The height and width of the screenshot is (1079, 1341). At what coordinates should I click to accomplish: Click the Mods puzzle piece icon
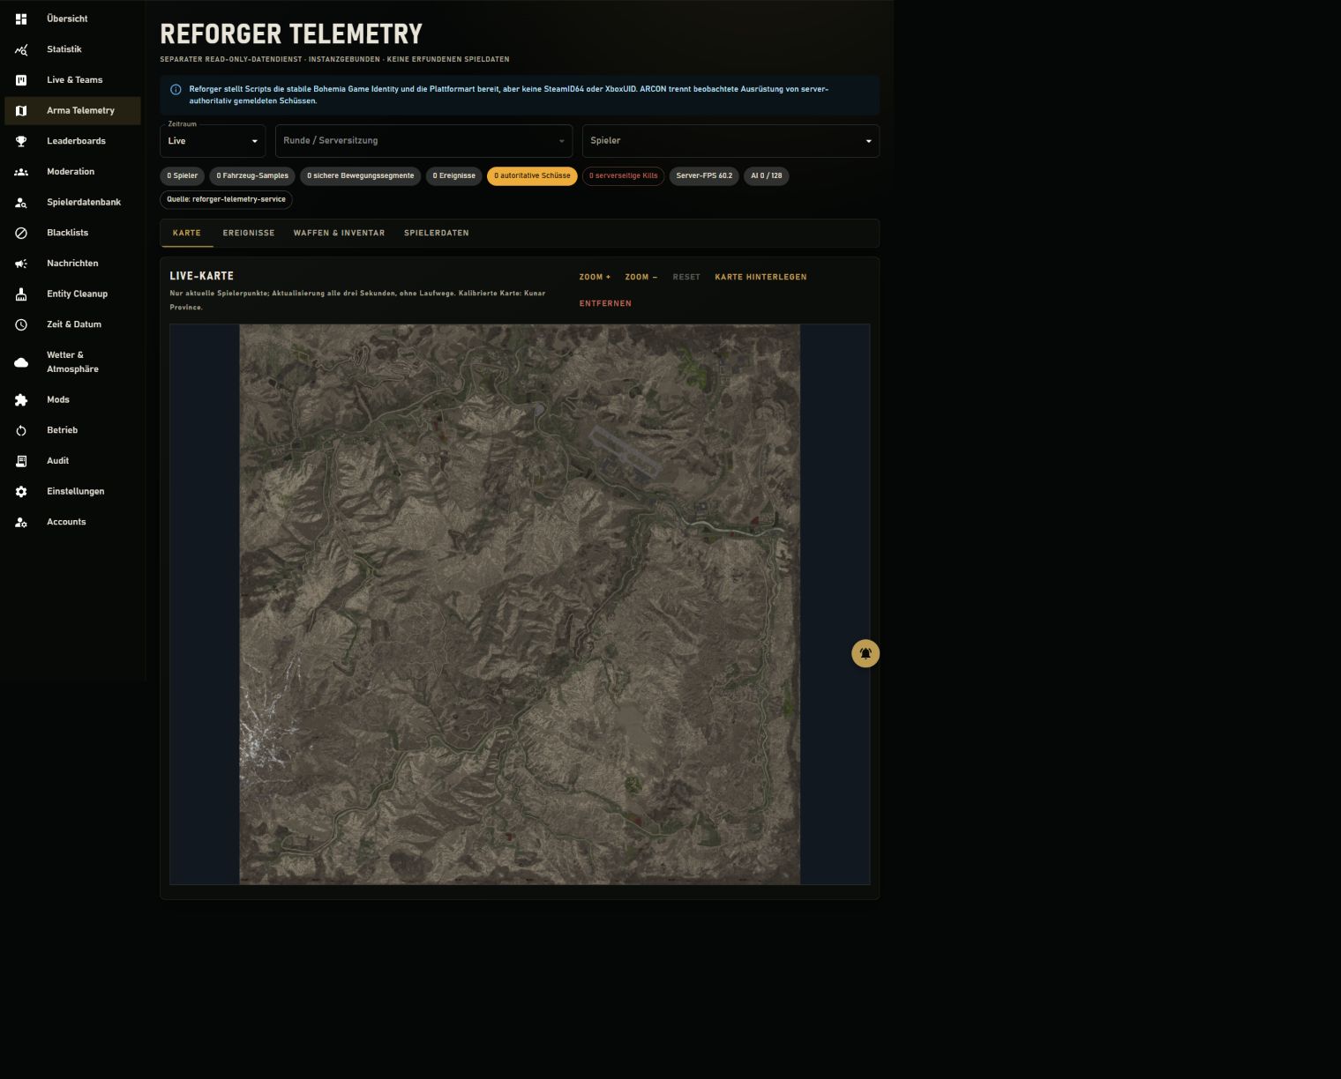coord(21,399)
